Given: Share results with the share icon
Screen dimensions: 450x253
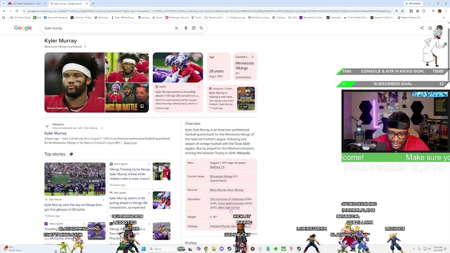Looking at the screenshot, I should coord(422,28).
